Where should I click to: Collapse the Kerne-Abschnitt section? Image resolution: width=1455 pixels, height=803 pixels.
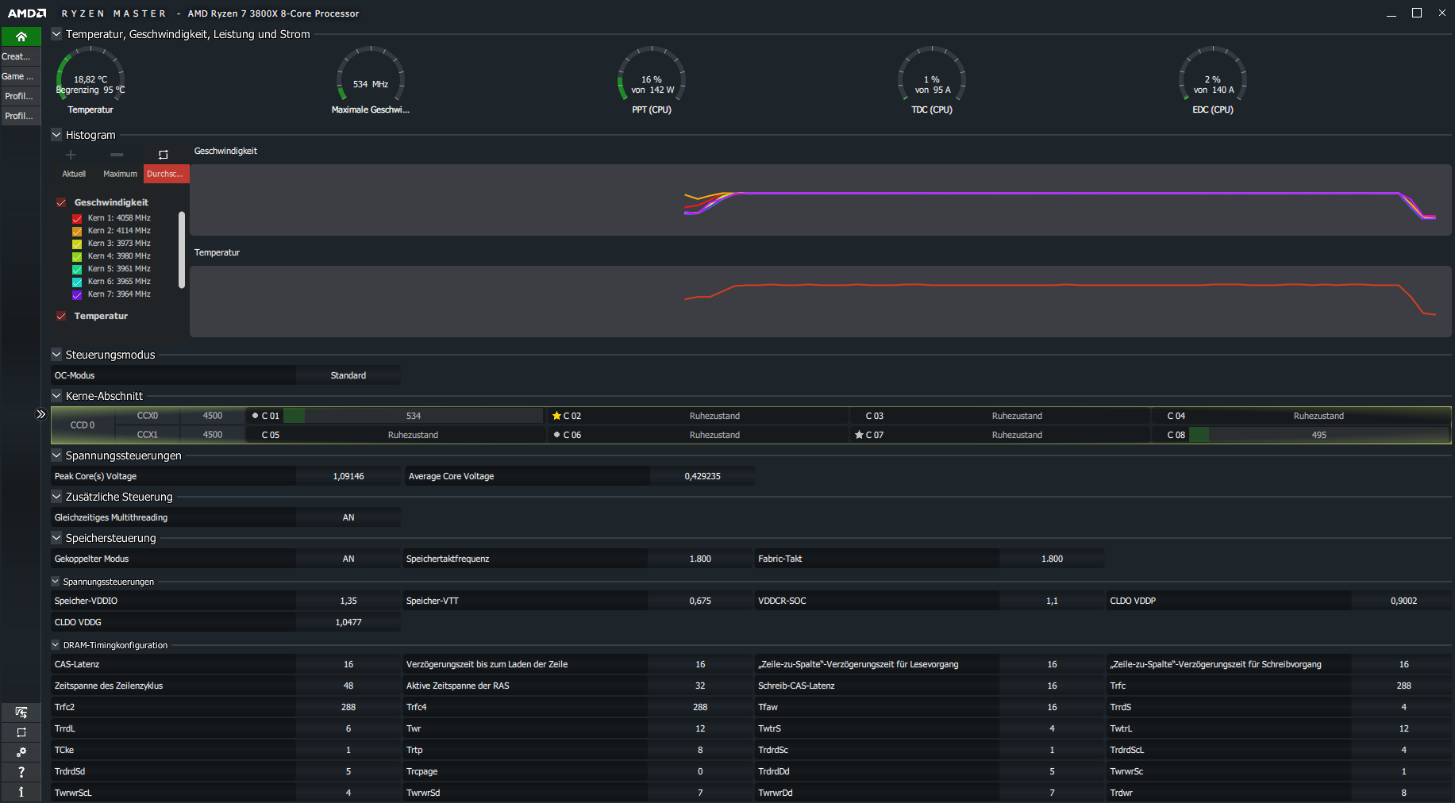56,396
